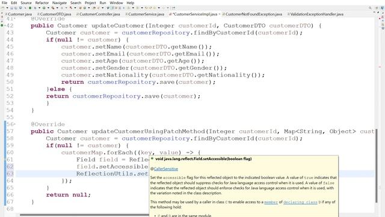Switch to the Customer.java tab
Viewport: 385px width, 217px height.
19,14
